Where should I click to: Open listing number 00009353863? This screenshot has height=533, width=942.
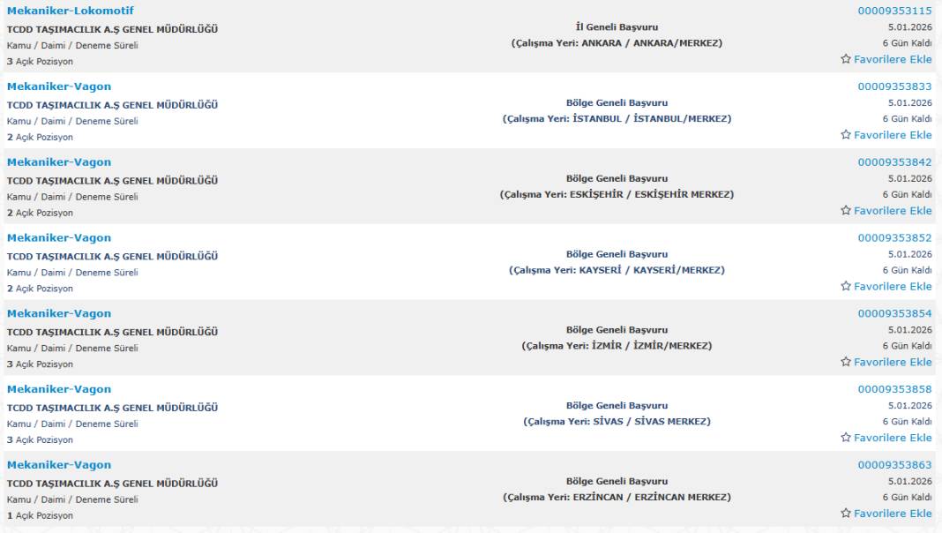(894, 465)
